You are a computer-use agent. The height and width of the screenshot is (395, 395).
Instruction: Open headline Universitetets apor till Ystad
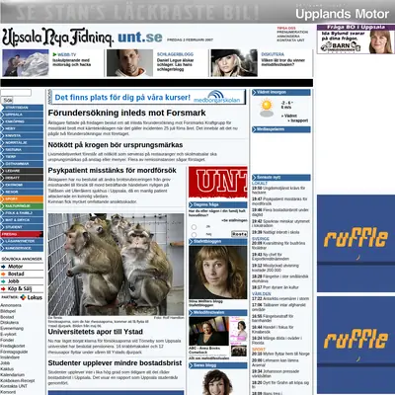pyautogui.click(x=96, y=332)
